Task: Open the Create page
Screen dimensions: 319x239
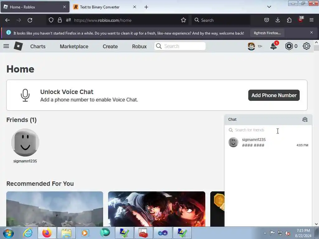Action: pyautogui.click(x=110, y=46)
